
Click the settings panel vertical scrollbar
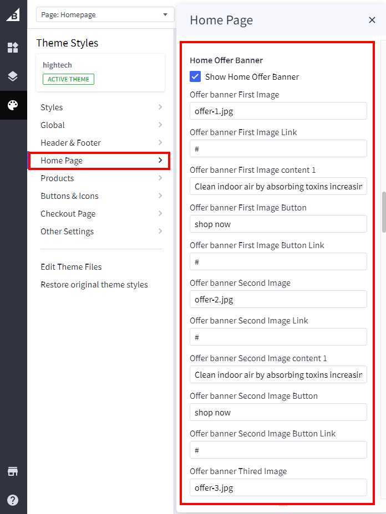pyautogui.click(x=383, y=213)
